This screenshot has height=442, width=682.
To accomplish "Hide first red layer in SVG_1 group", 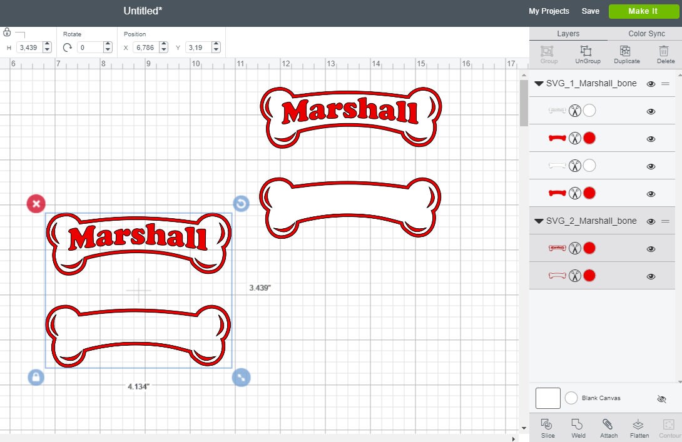I will coord(651,139).
